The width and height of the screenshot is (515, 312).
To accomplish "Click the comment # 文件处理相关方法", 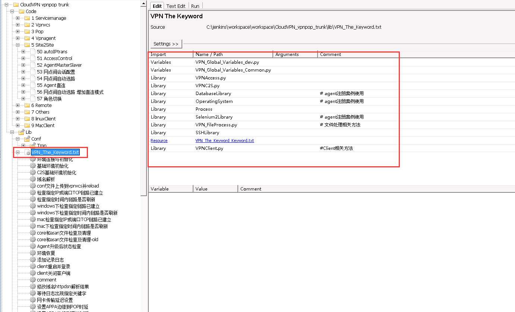I will coord(340,125).
